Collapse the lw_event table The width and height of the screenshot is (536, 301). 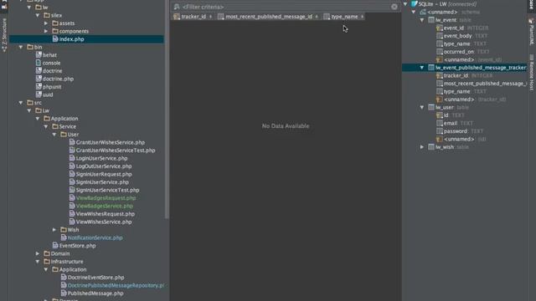coord(422,20)
